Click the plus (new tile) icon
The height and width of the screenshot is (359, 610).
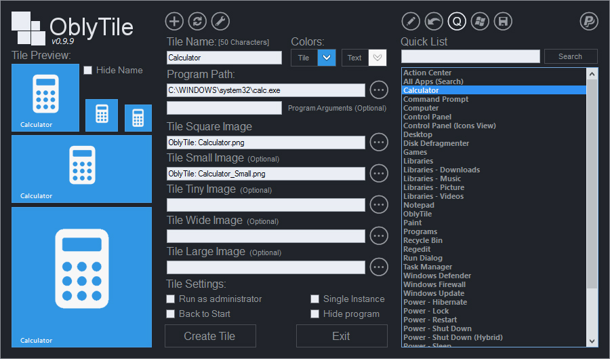tap(174, 22)
